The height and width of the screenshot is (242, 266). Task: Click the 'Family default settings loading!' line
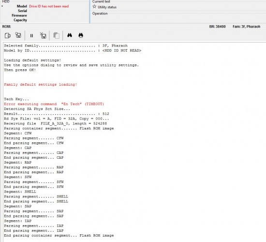tap(40, 84)
